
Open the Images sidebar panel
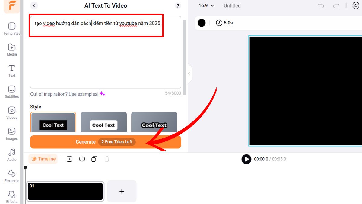coord(12,134)
